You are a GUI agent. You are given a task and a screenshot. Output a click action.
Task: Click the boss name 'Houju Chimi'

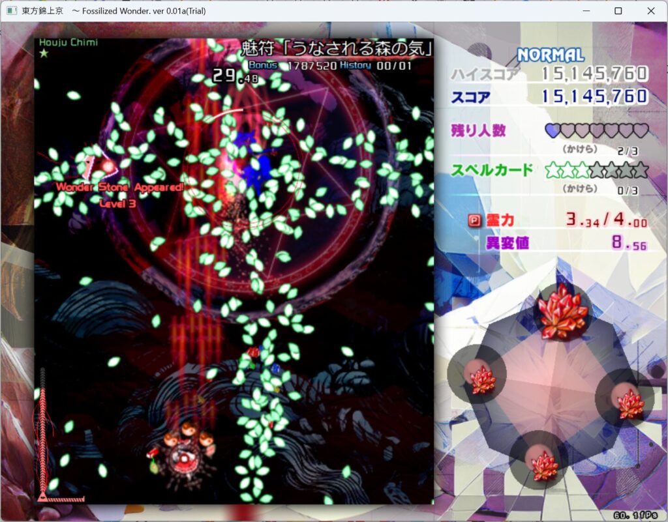(x=68, y=42)
